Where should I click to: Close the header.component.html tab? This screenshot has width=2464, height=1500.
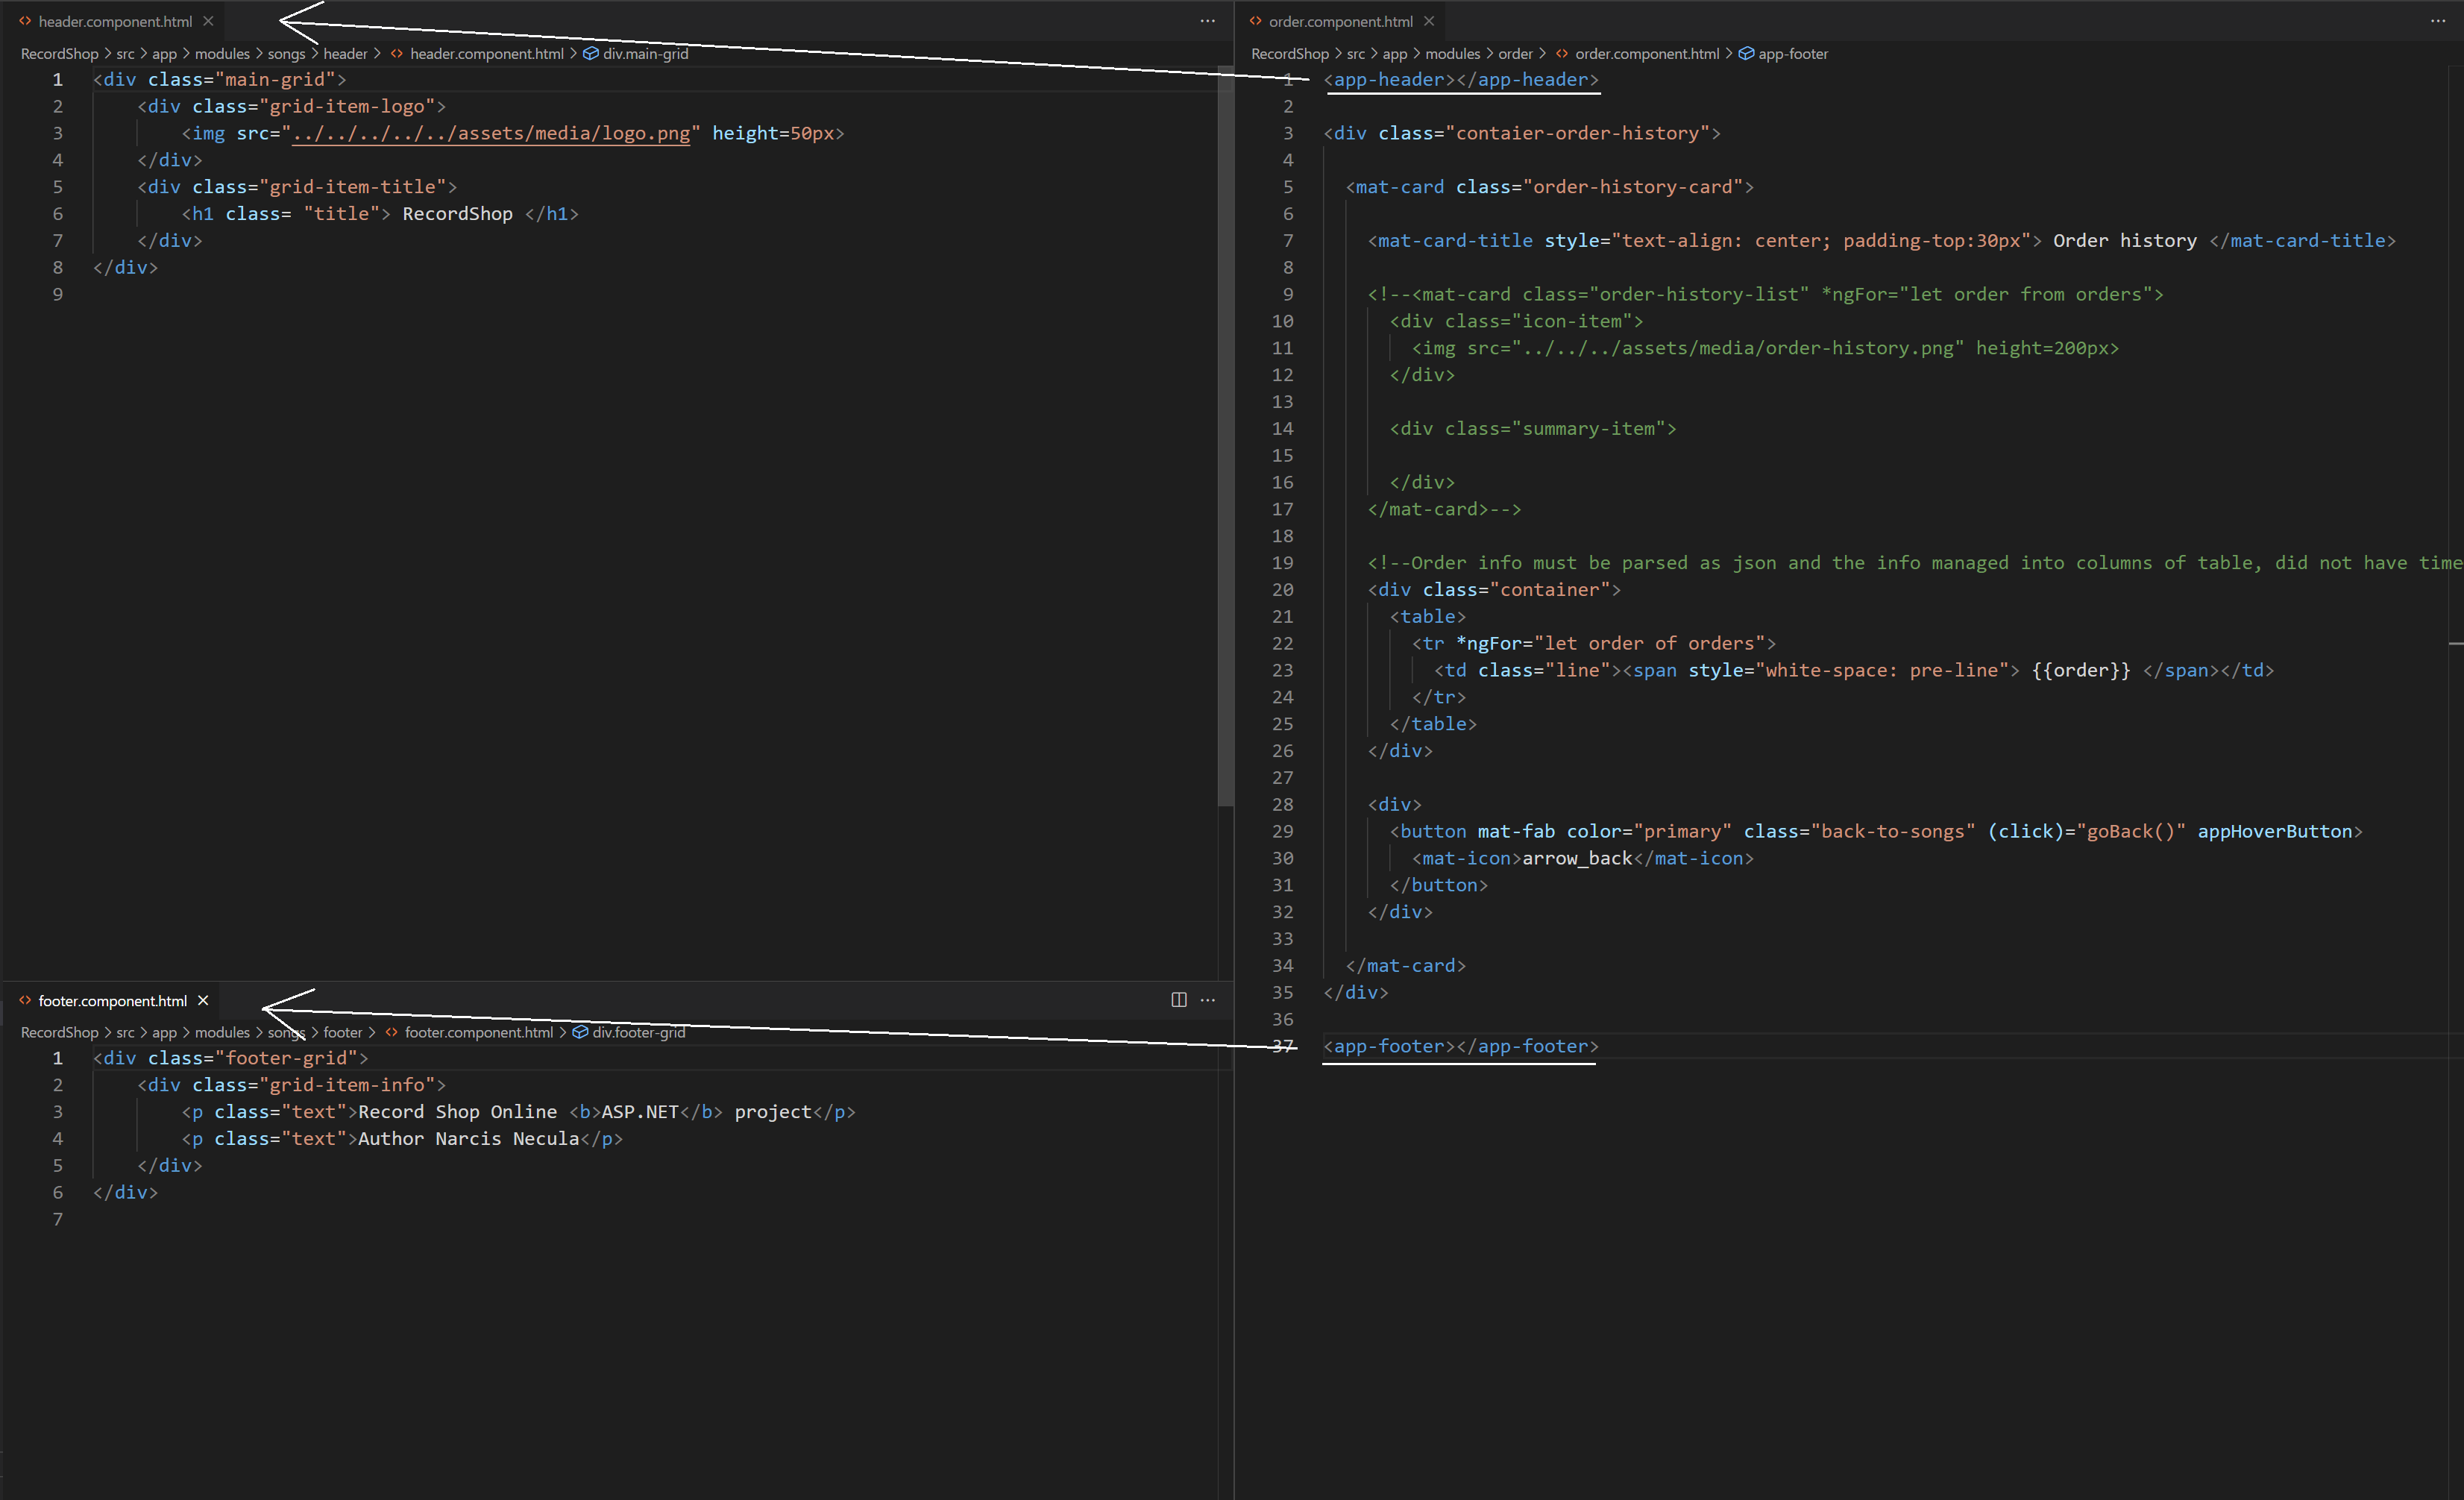208,21
